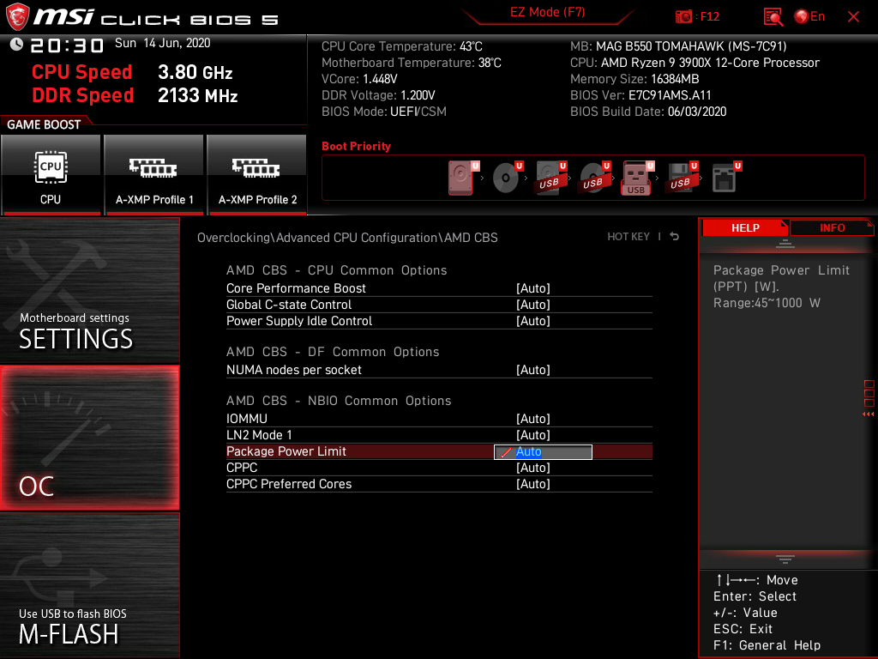The image size is (878, 659).
Task: Open CPPC [Auto] option
Action: 533,468
